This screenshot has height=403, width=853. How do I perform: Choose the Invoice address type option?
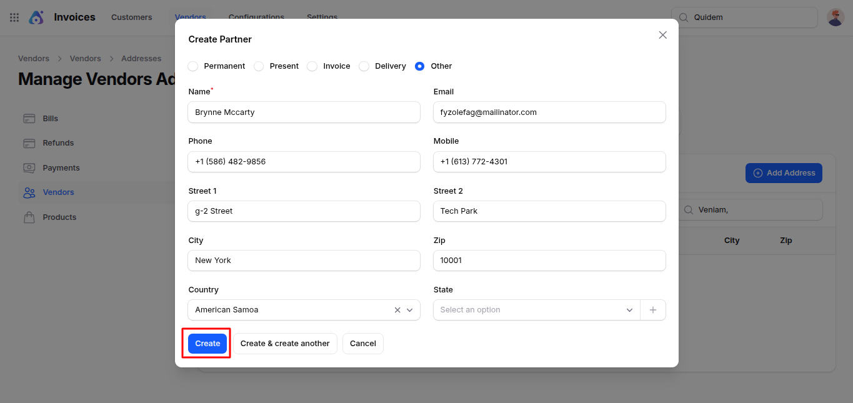pyautogui.click(x=312, y=66)
